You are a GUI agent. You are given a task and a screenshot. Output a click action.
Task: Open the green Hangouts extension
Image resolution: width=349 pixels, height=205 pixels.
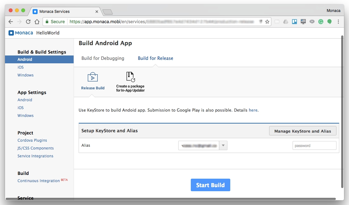pos(329,22)
